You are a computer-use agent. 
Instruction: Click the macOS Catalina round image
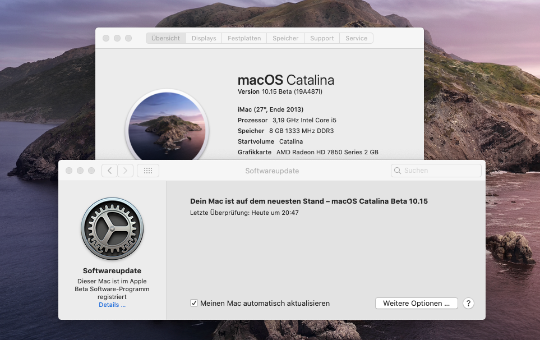click(x=167, y=126)
